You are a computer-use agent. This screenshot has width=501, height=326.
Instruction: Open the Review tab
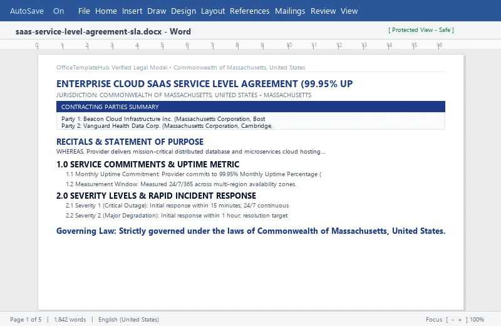pos(323,11)
